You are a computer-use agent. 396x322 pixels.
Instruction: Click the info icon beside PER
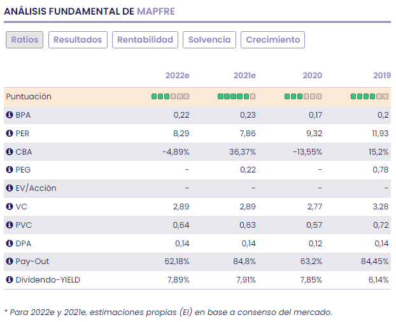[10, 134]
